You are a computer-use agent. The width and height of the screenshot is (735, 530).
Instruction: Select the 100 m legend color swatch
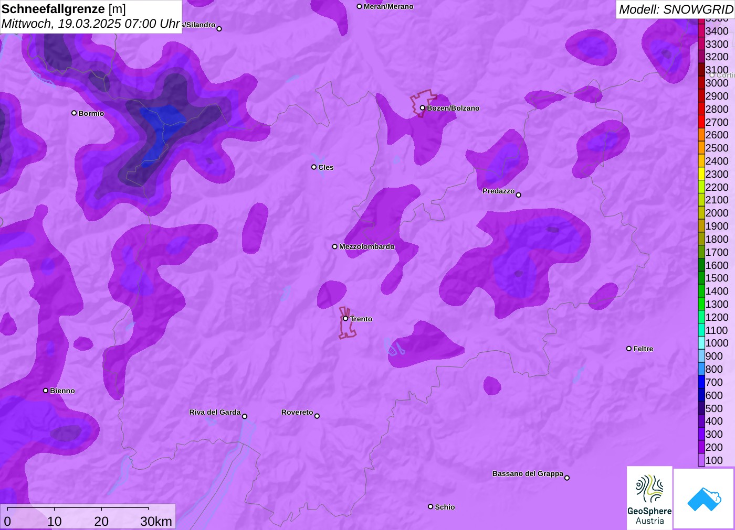tap(701, 460)
